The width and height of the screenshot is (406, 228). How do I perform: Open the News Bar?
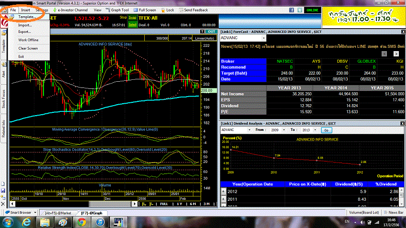tap(394, 212)
